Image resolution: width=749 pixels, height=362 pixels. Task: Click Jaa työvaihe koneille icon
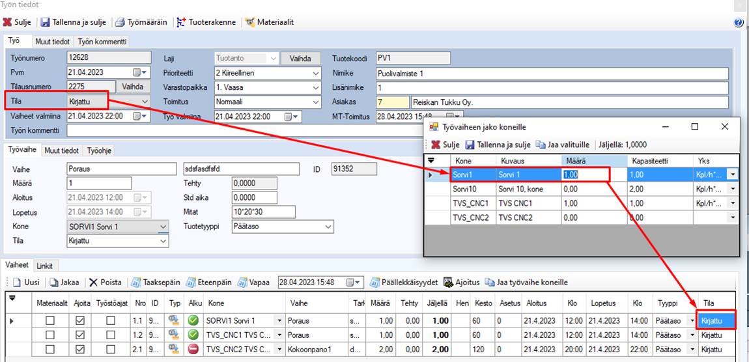(x=489, y=283)
